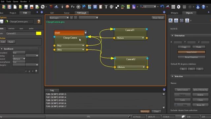Click the mouse device toolbar icon
The height and width of the screenshot is (119, 211).
click(62, 7)
